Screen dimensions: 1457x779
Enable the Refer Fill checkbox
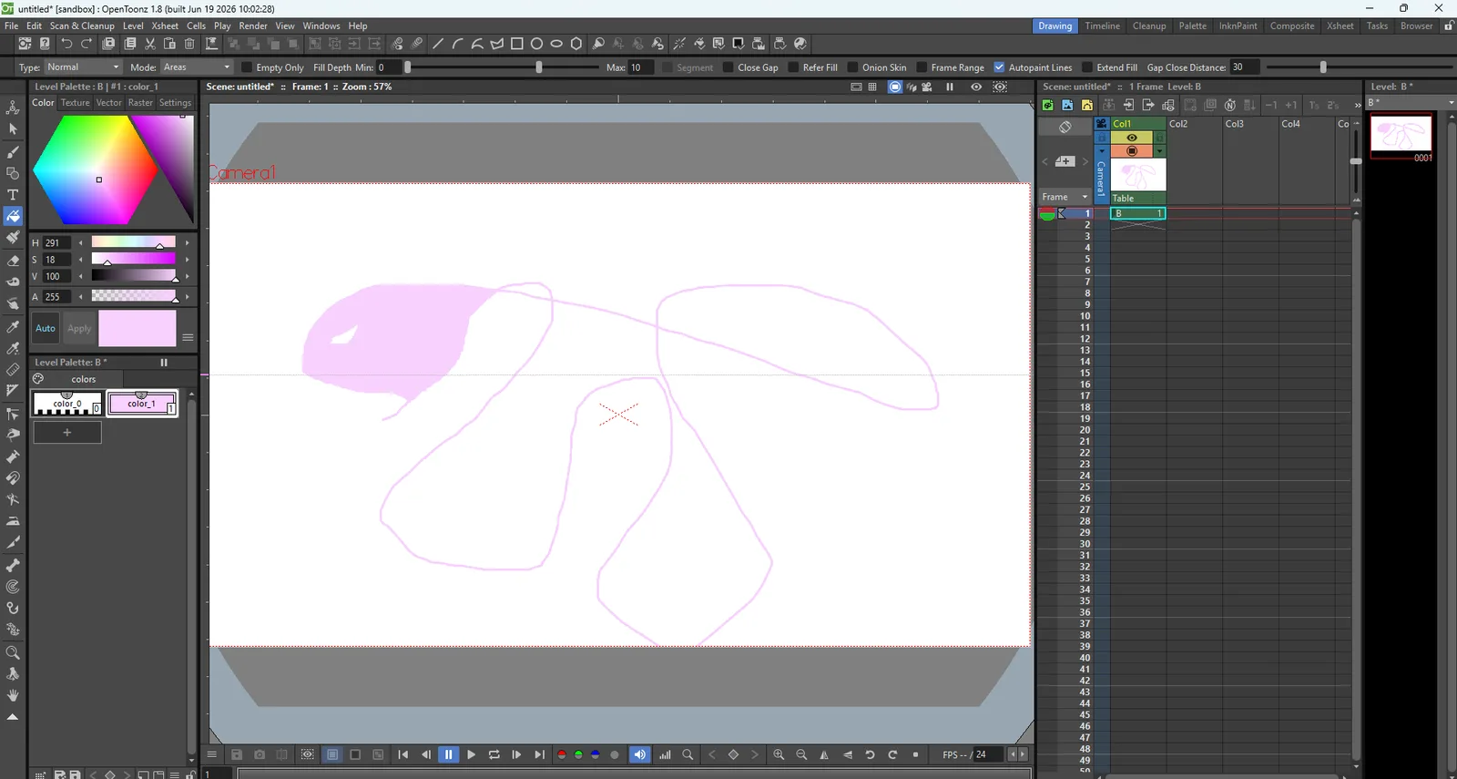click(793, 67)
